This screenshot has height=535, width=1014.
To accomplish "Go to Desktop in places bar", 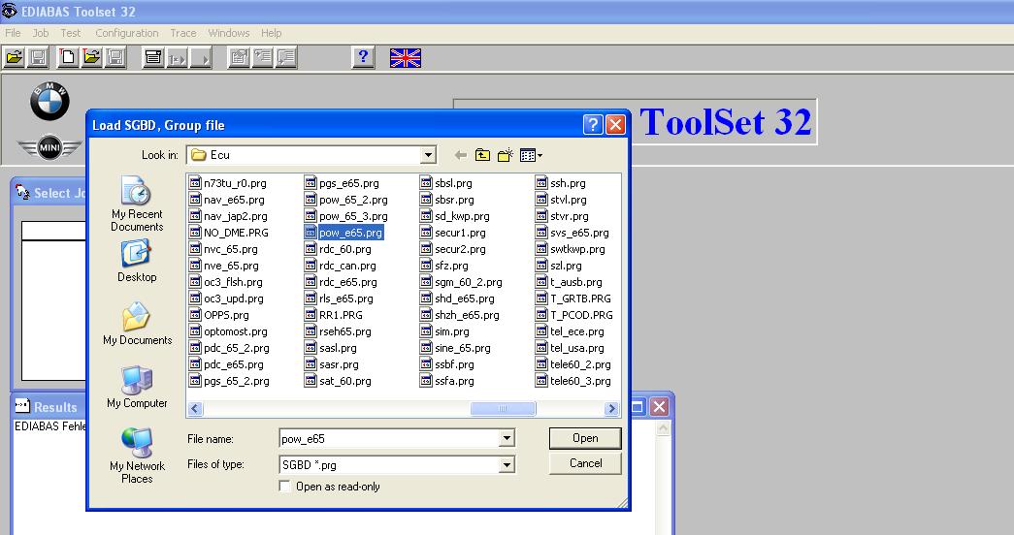I will point(137,261).
